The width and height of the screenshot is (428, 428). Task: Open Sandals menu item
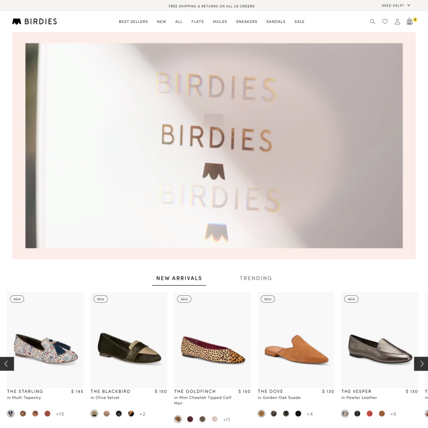click(276, 21)
